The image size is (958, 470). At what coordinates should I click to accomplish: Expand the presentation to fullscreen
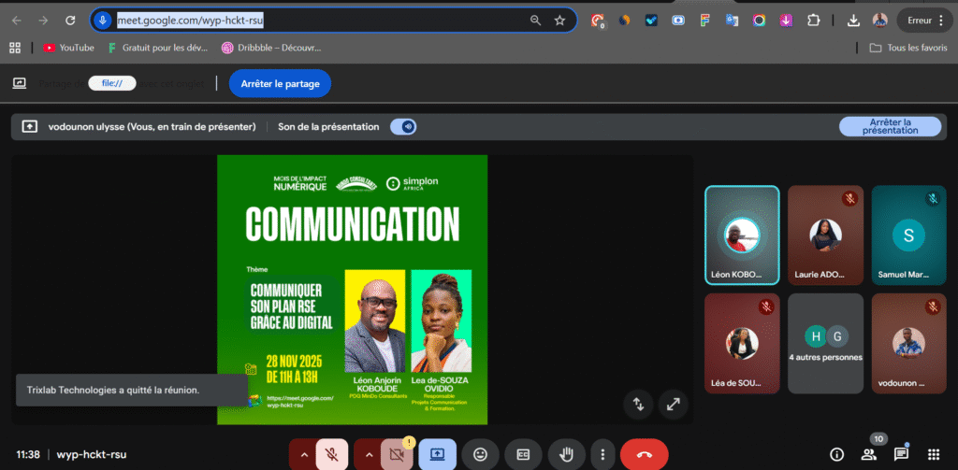pyautogui.click(x=673, y=404)
